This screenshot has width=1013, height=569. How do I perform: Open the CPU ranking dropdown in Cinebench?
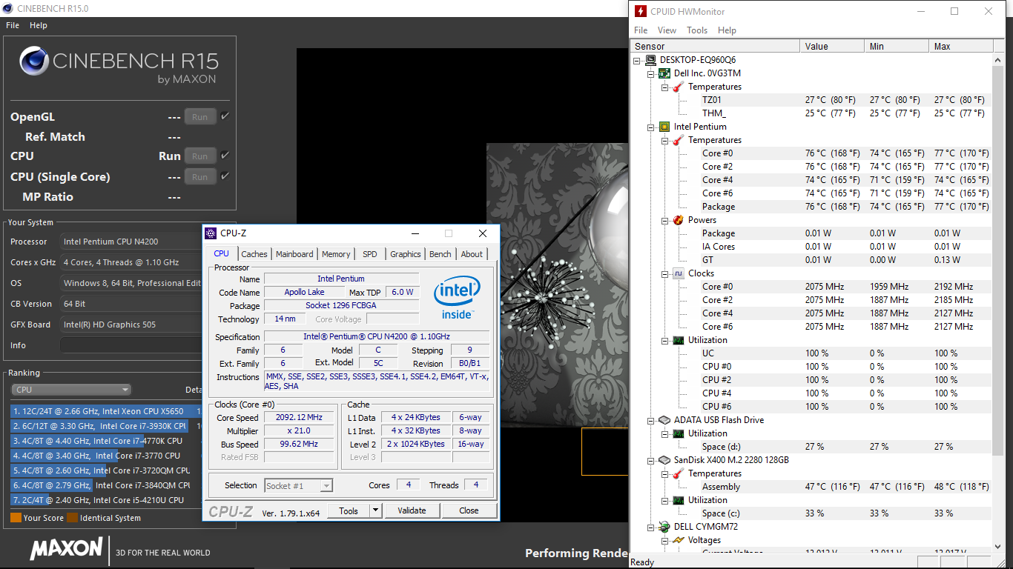point(71,390)
